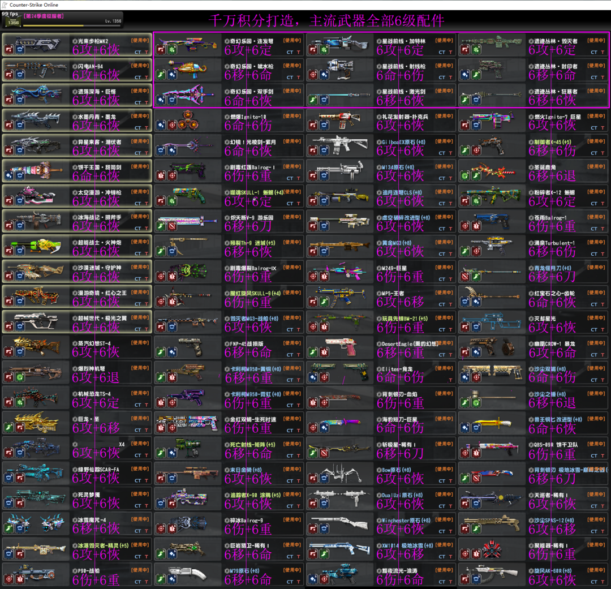This screenshot has width=611, height=589.
Task: Click the weapon name 冰雪魔咒-4
Action: [x=92, y=520]
